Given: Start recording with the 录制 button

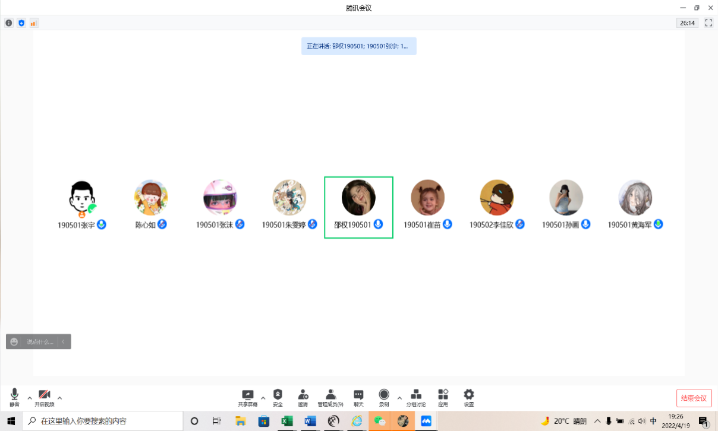Looking at the screenshot, I should 384,397.
